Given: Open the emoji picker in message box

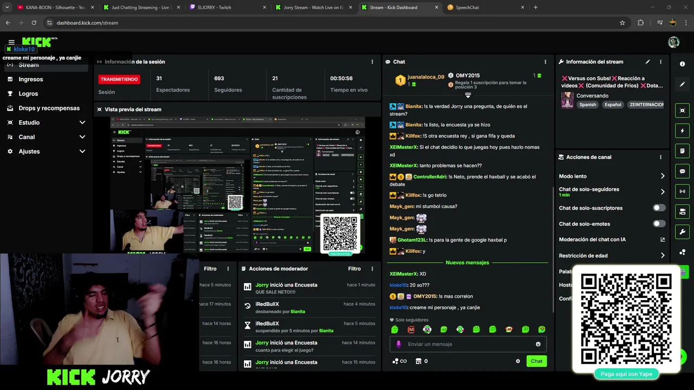Looking at the screenshot, I should click(538, 344).
